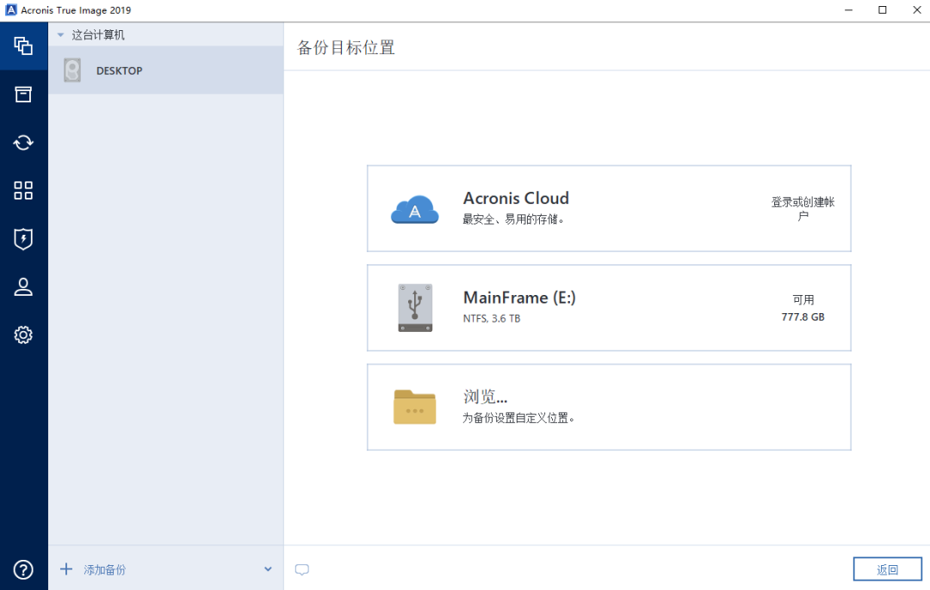Click the plus icon beside 添加备份
The width and height of the screenshot is (930, 590).
coord(66,569)
